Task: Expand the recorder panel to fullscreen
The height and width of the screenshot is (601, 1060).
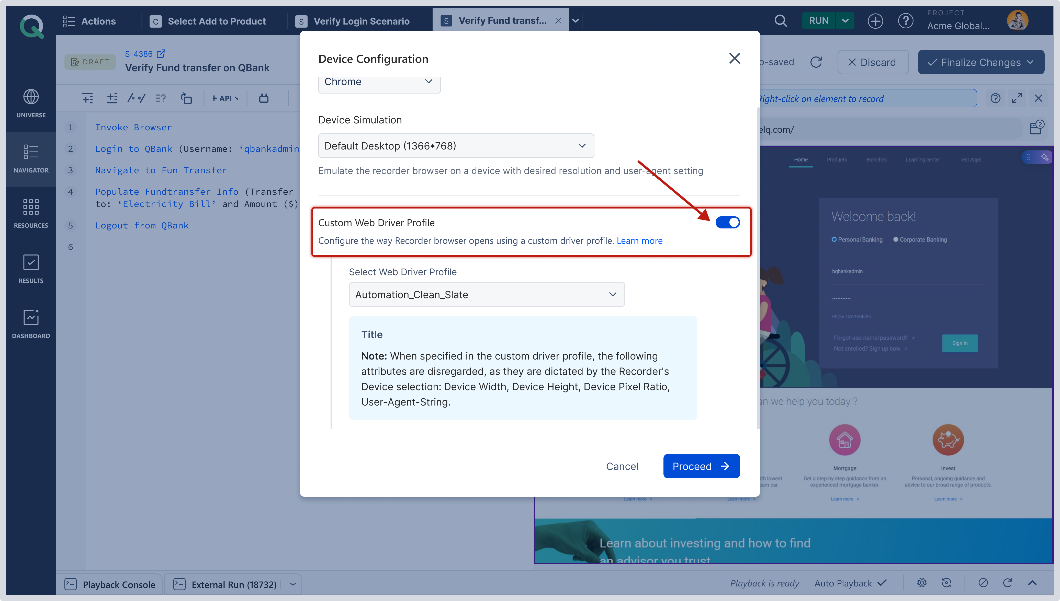Action: pyautogui.click(x=1017, y=98)
